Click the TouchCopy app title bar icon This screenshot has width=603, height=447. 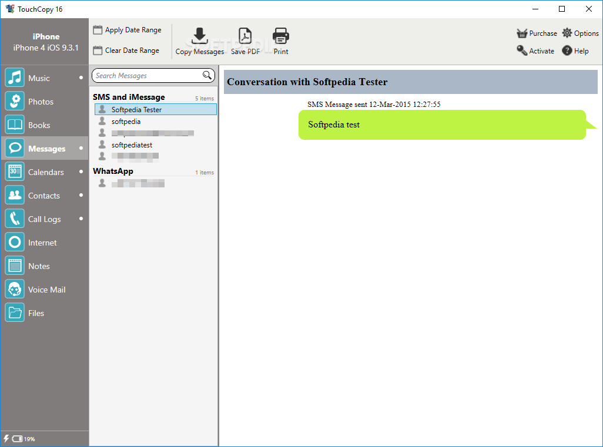tap(9, 9)
